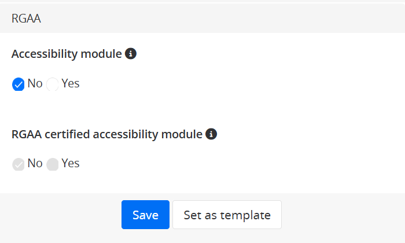Click the RGAA certified accessibility module heading text
The image size is (405, 243).
pyautogui.click(x=107, y=134)
